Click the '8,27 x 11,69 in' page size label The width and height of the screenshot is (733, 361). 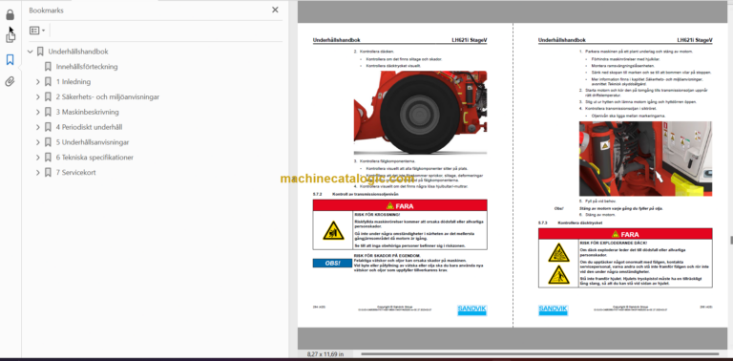325,354
